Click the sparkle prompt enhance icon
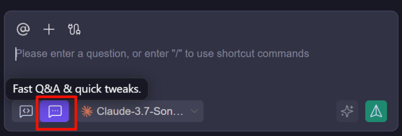402x136 pixels. pyautogui.click(x=347, y=111)
